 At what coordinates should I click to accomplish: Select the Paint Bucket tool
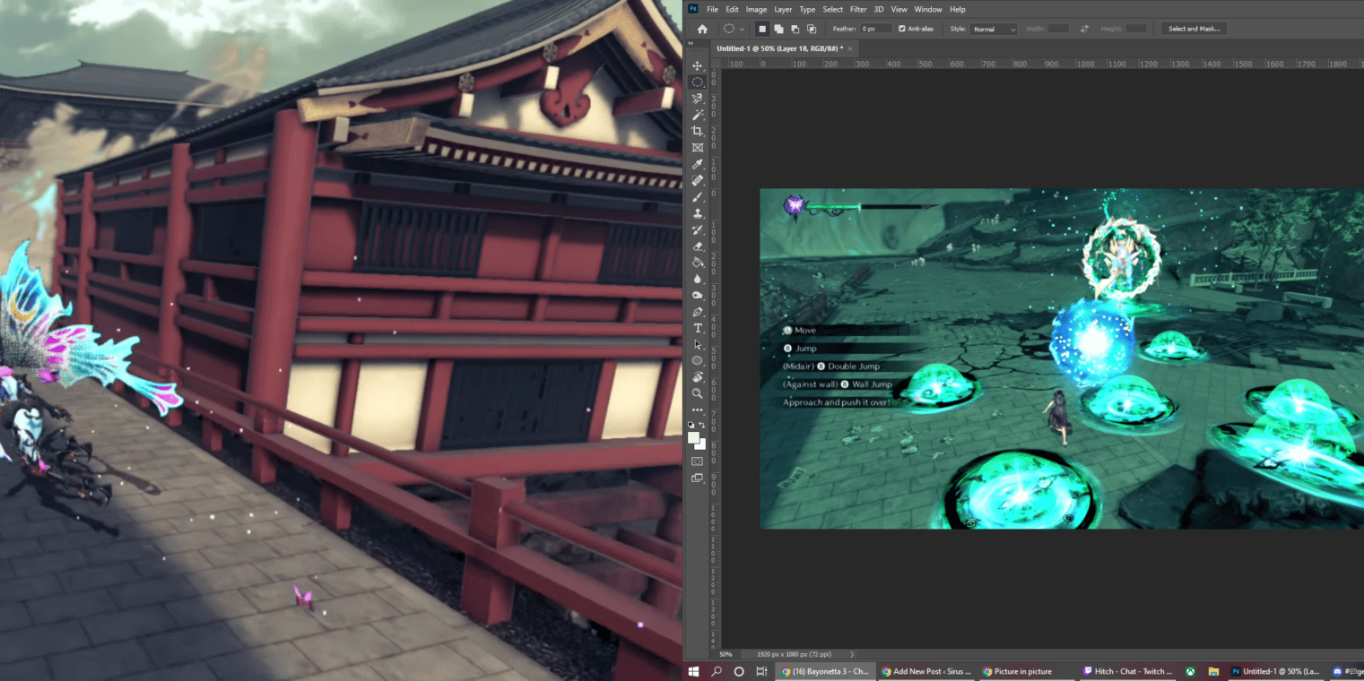pyautogui.click(x=698, y=263)
